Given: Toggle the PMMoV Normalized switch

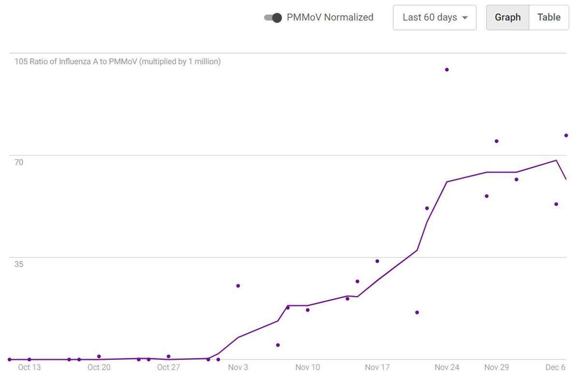Looking at the screenshot, I should pyautogui.click(x=273, y=18).
